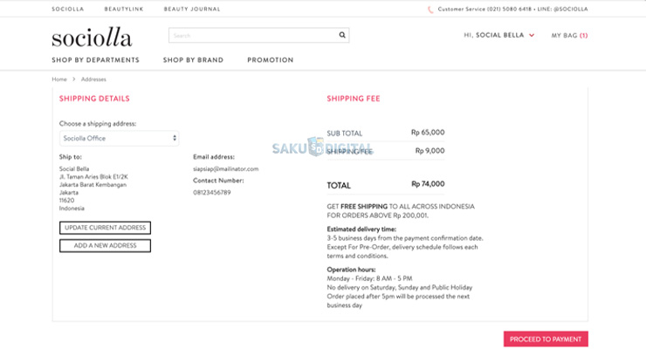Open Shop By Brand menu
Image resolution: width=646 pixels, height=349 pixels.
click(x=193, y=60)
